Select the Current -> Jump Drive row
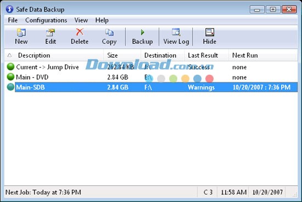 [151, 67]
